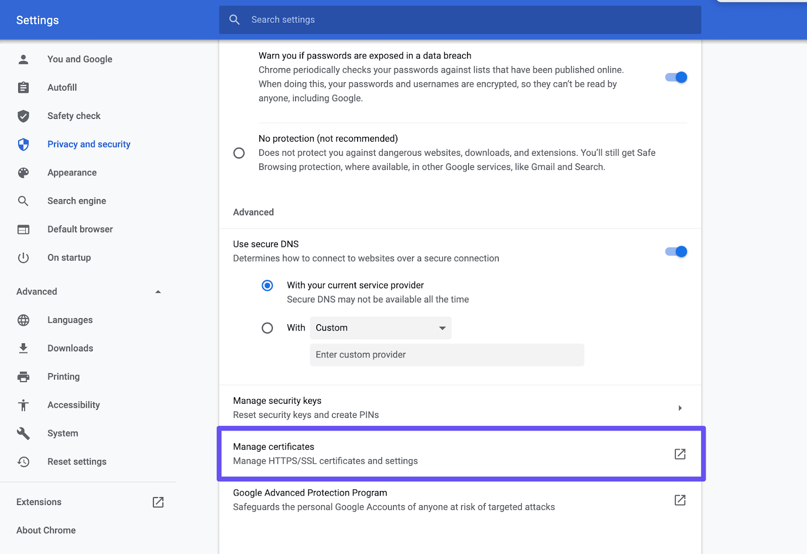Open Manage certificates via external link icon
Image resolution: width=807 pixels, height=554 pixels.
pos(680,454)
